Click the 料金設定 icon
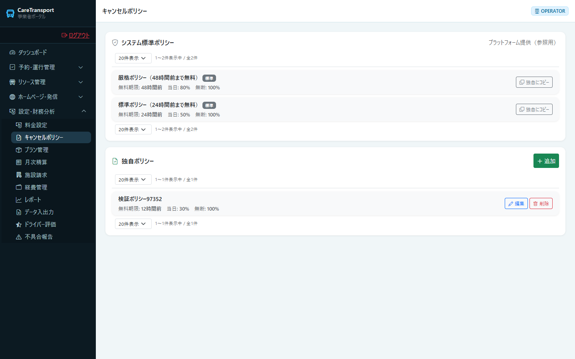This screenshot has height=359, width=575. click(x=19, y=125)
